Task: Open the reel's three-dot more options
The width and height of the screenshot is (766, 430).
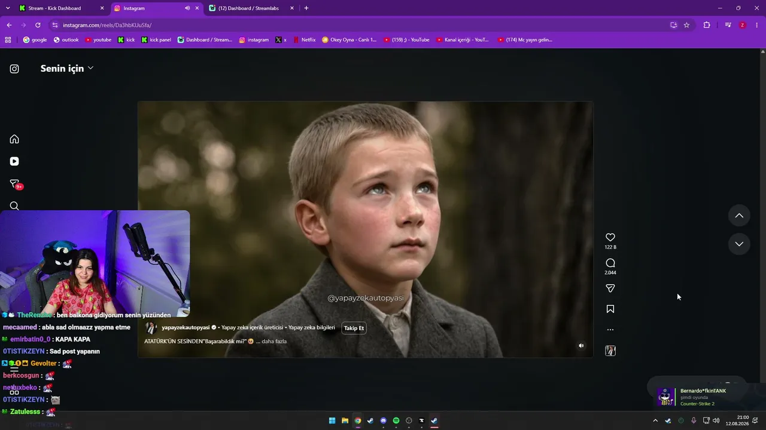Action: click(610, 330)
